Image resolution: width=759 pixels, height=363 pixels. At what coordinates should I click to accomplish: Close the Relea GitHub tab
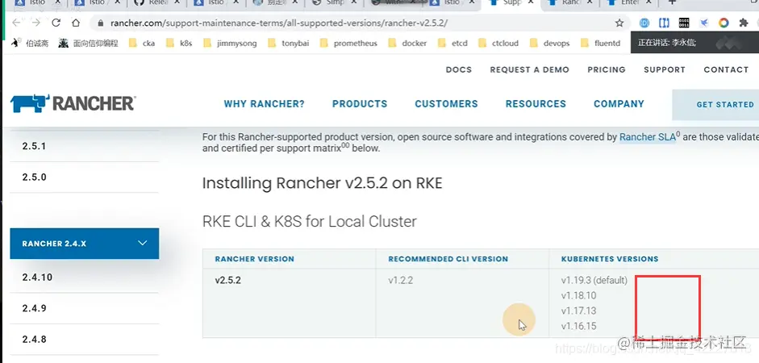click(x=177, y=2)
